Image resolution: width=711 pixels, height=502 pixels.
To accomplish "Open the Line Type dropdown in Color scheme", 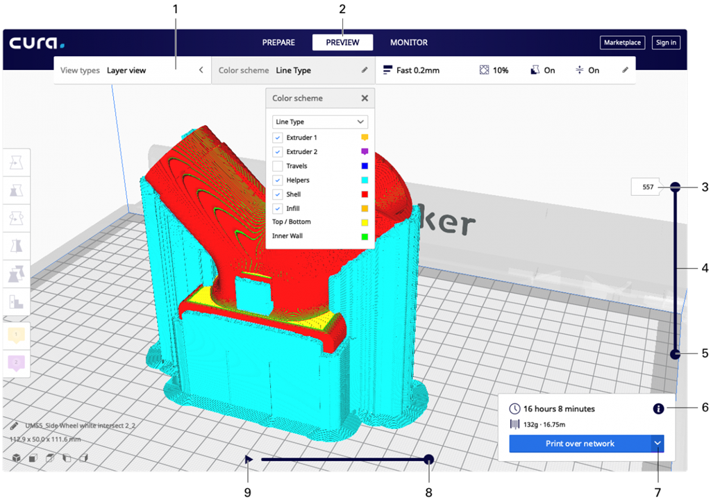I will [320, 122].
